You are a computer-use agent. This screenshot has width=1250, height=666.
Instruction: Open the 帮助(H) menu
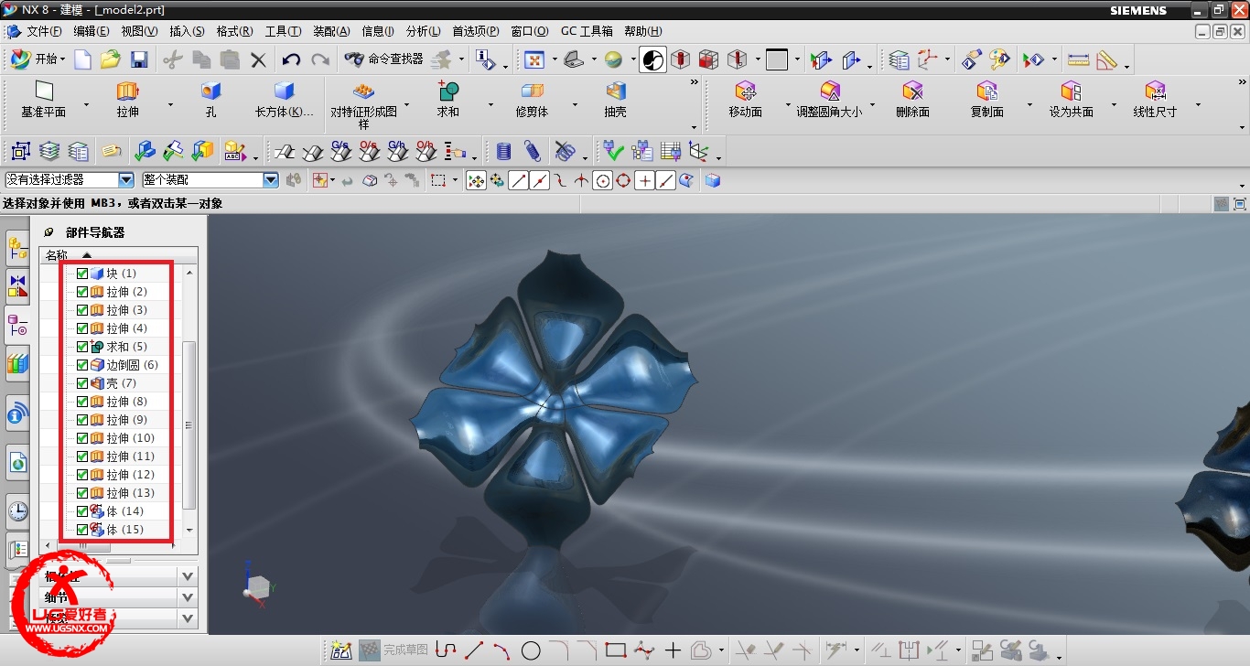(x=642, y=31)
